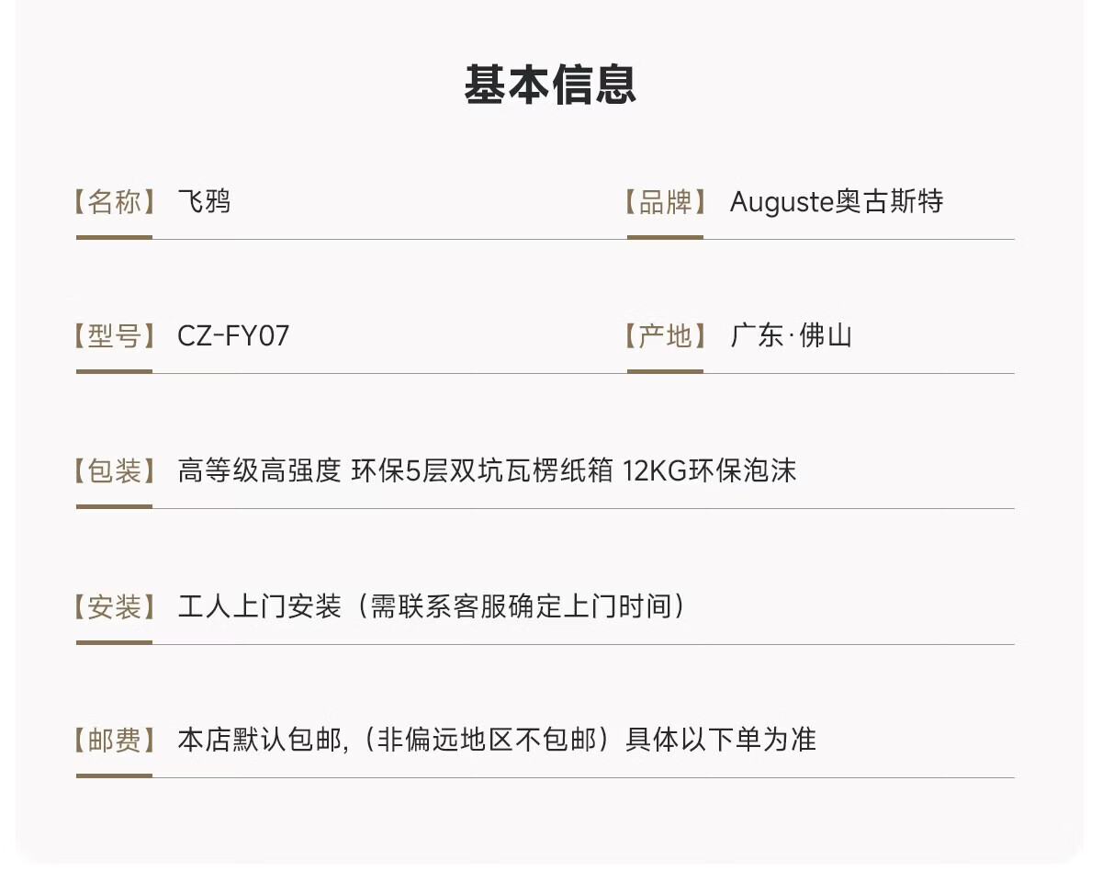Select the 【安装】 label
Image resolution: width=1102 pixels, height=894 pixels.
(x=114, y=606)
